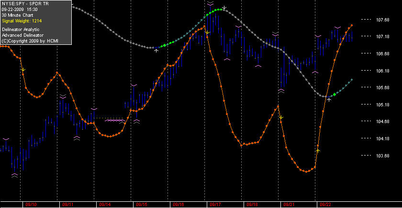Click the NYSE:SPY - SPDR TR title
The height and width of the screenshot is (208, 402).
25,4
